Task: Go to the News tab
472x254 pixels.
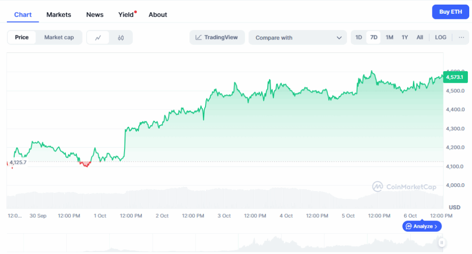Action: point(95,15)
